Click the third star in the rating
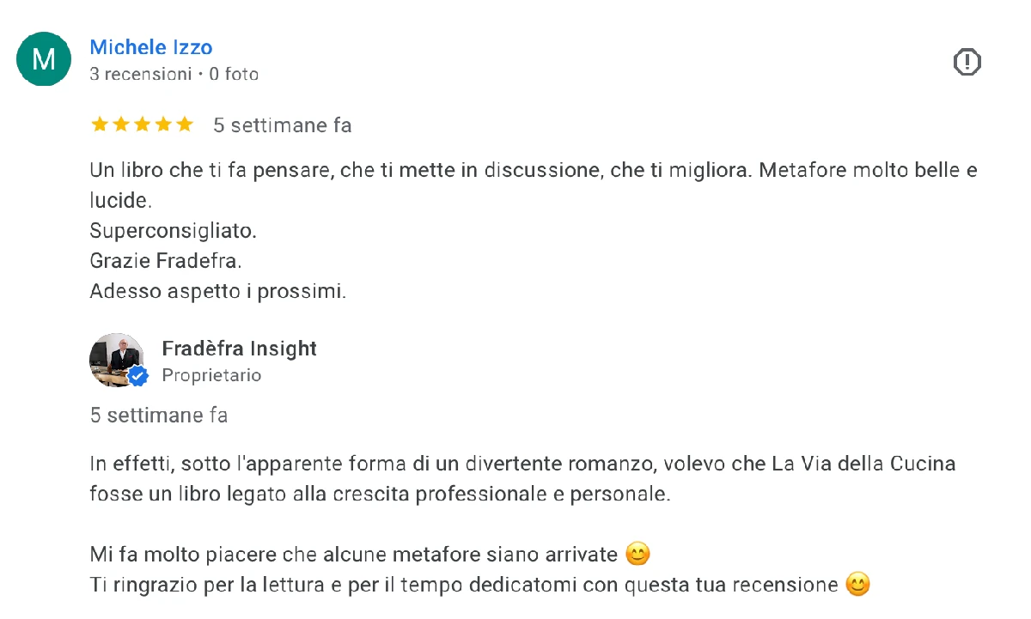 click(x=142, y=124)
